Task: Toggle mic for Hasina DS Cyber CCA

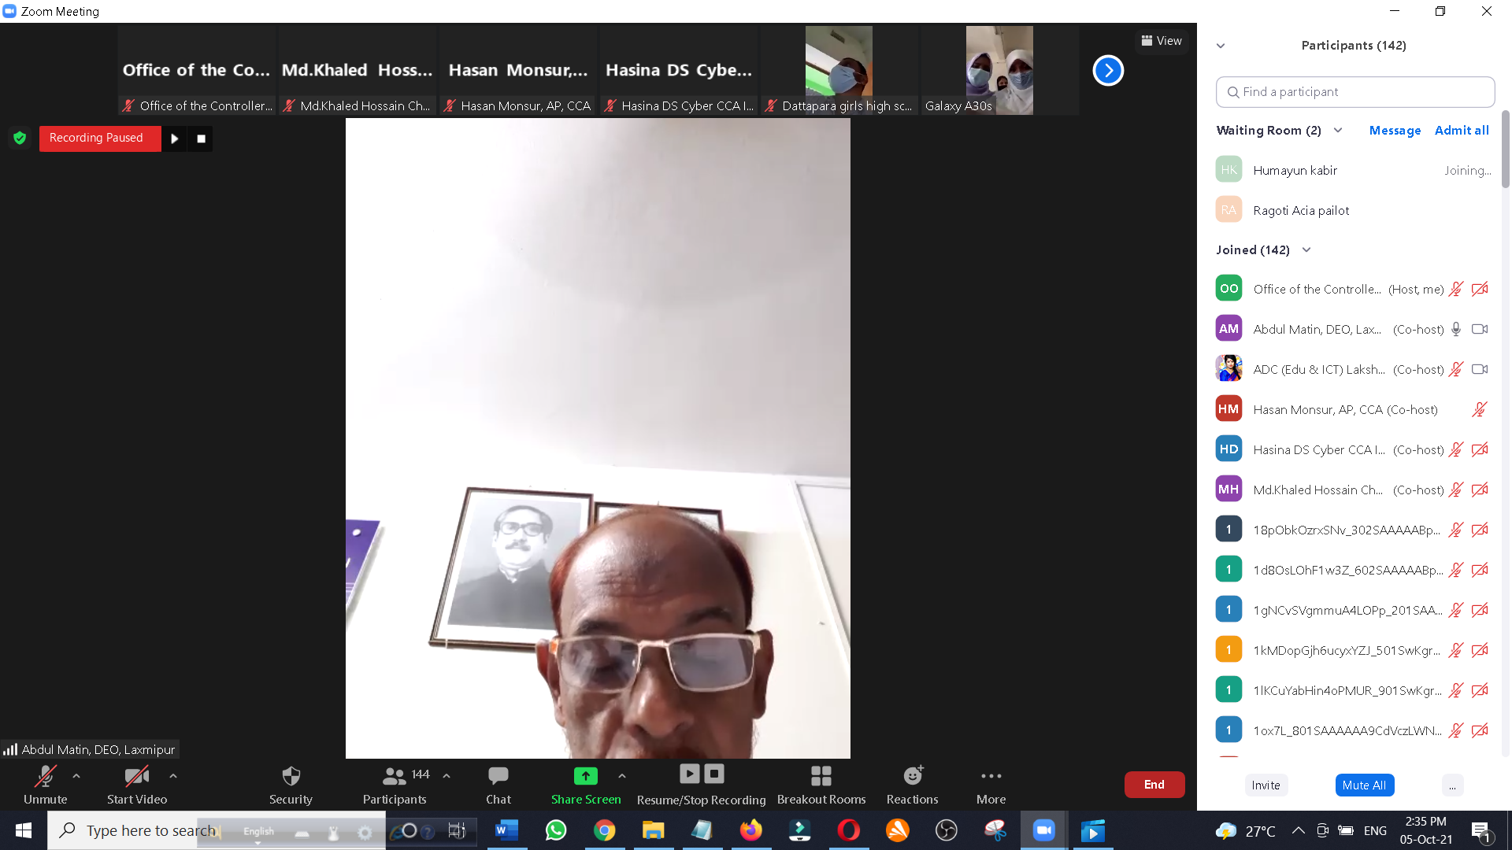Action: pyautogui.click(x=1456, y=450)
